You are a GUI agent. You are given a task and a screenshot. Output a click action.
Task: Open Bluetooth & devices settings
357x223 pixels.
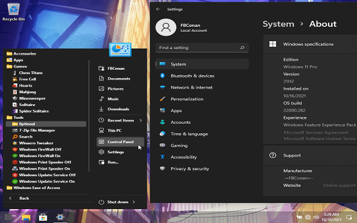click(x=202, y=76)
